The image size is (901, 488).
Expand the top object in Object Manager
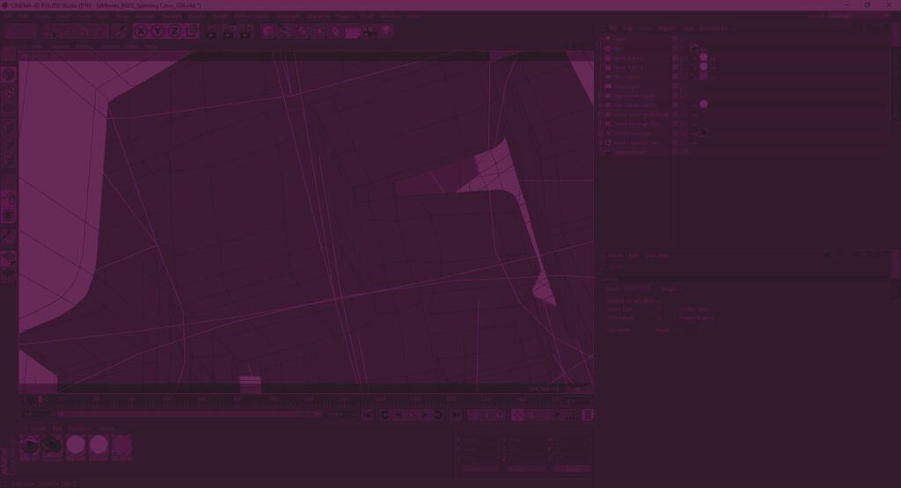coord(602,40)
